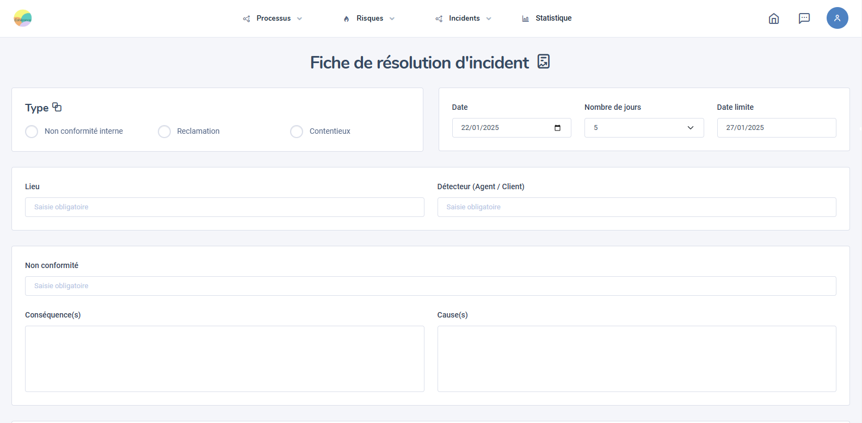
Task: Select Non conformité interne radio option
Action: (x=32, y=132)
